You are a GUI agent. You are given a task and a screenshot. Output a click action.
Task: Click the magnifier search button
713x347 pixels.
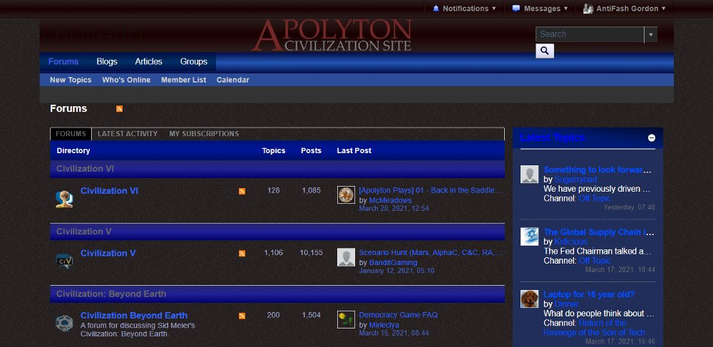click(x=545, y=51)
